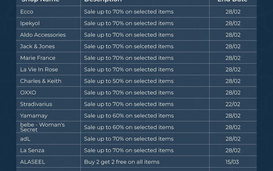Screen dimensions: 273x171
Task: Click the Stradivarius 22/02 end date
Action: tap(233, 104)
